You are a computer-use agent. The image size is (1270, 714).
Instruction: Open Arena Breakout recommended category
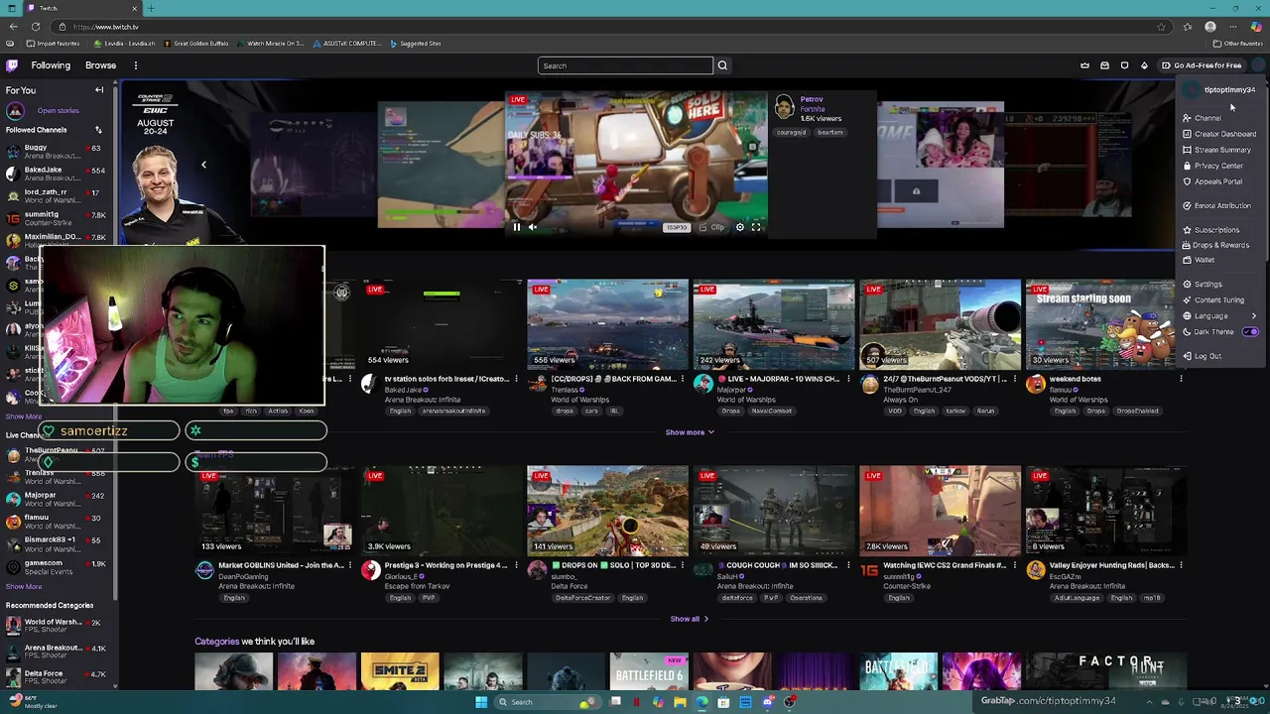(x=57, y=652)
